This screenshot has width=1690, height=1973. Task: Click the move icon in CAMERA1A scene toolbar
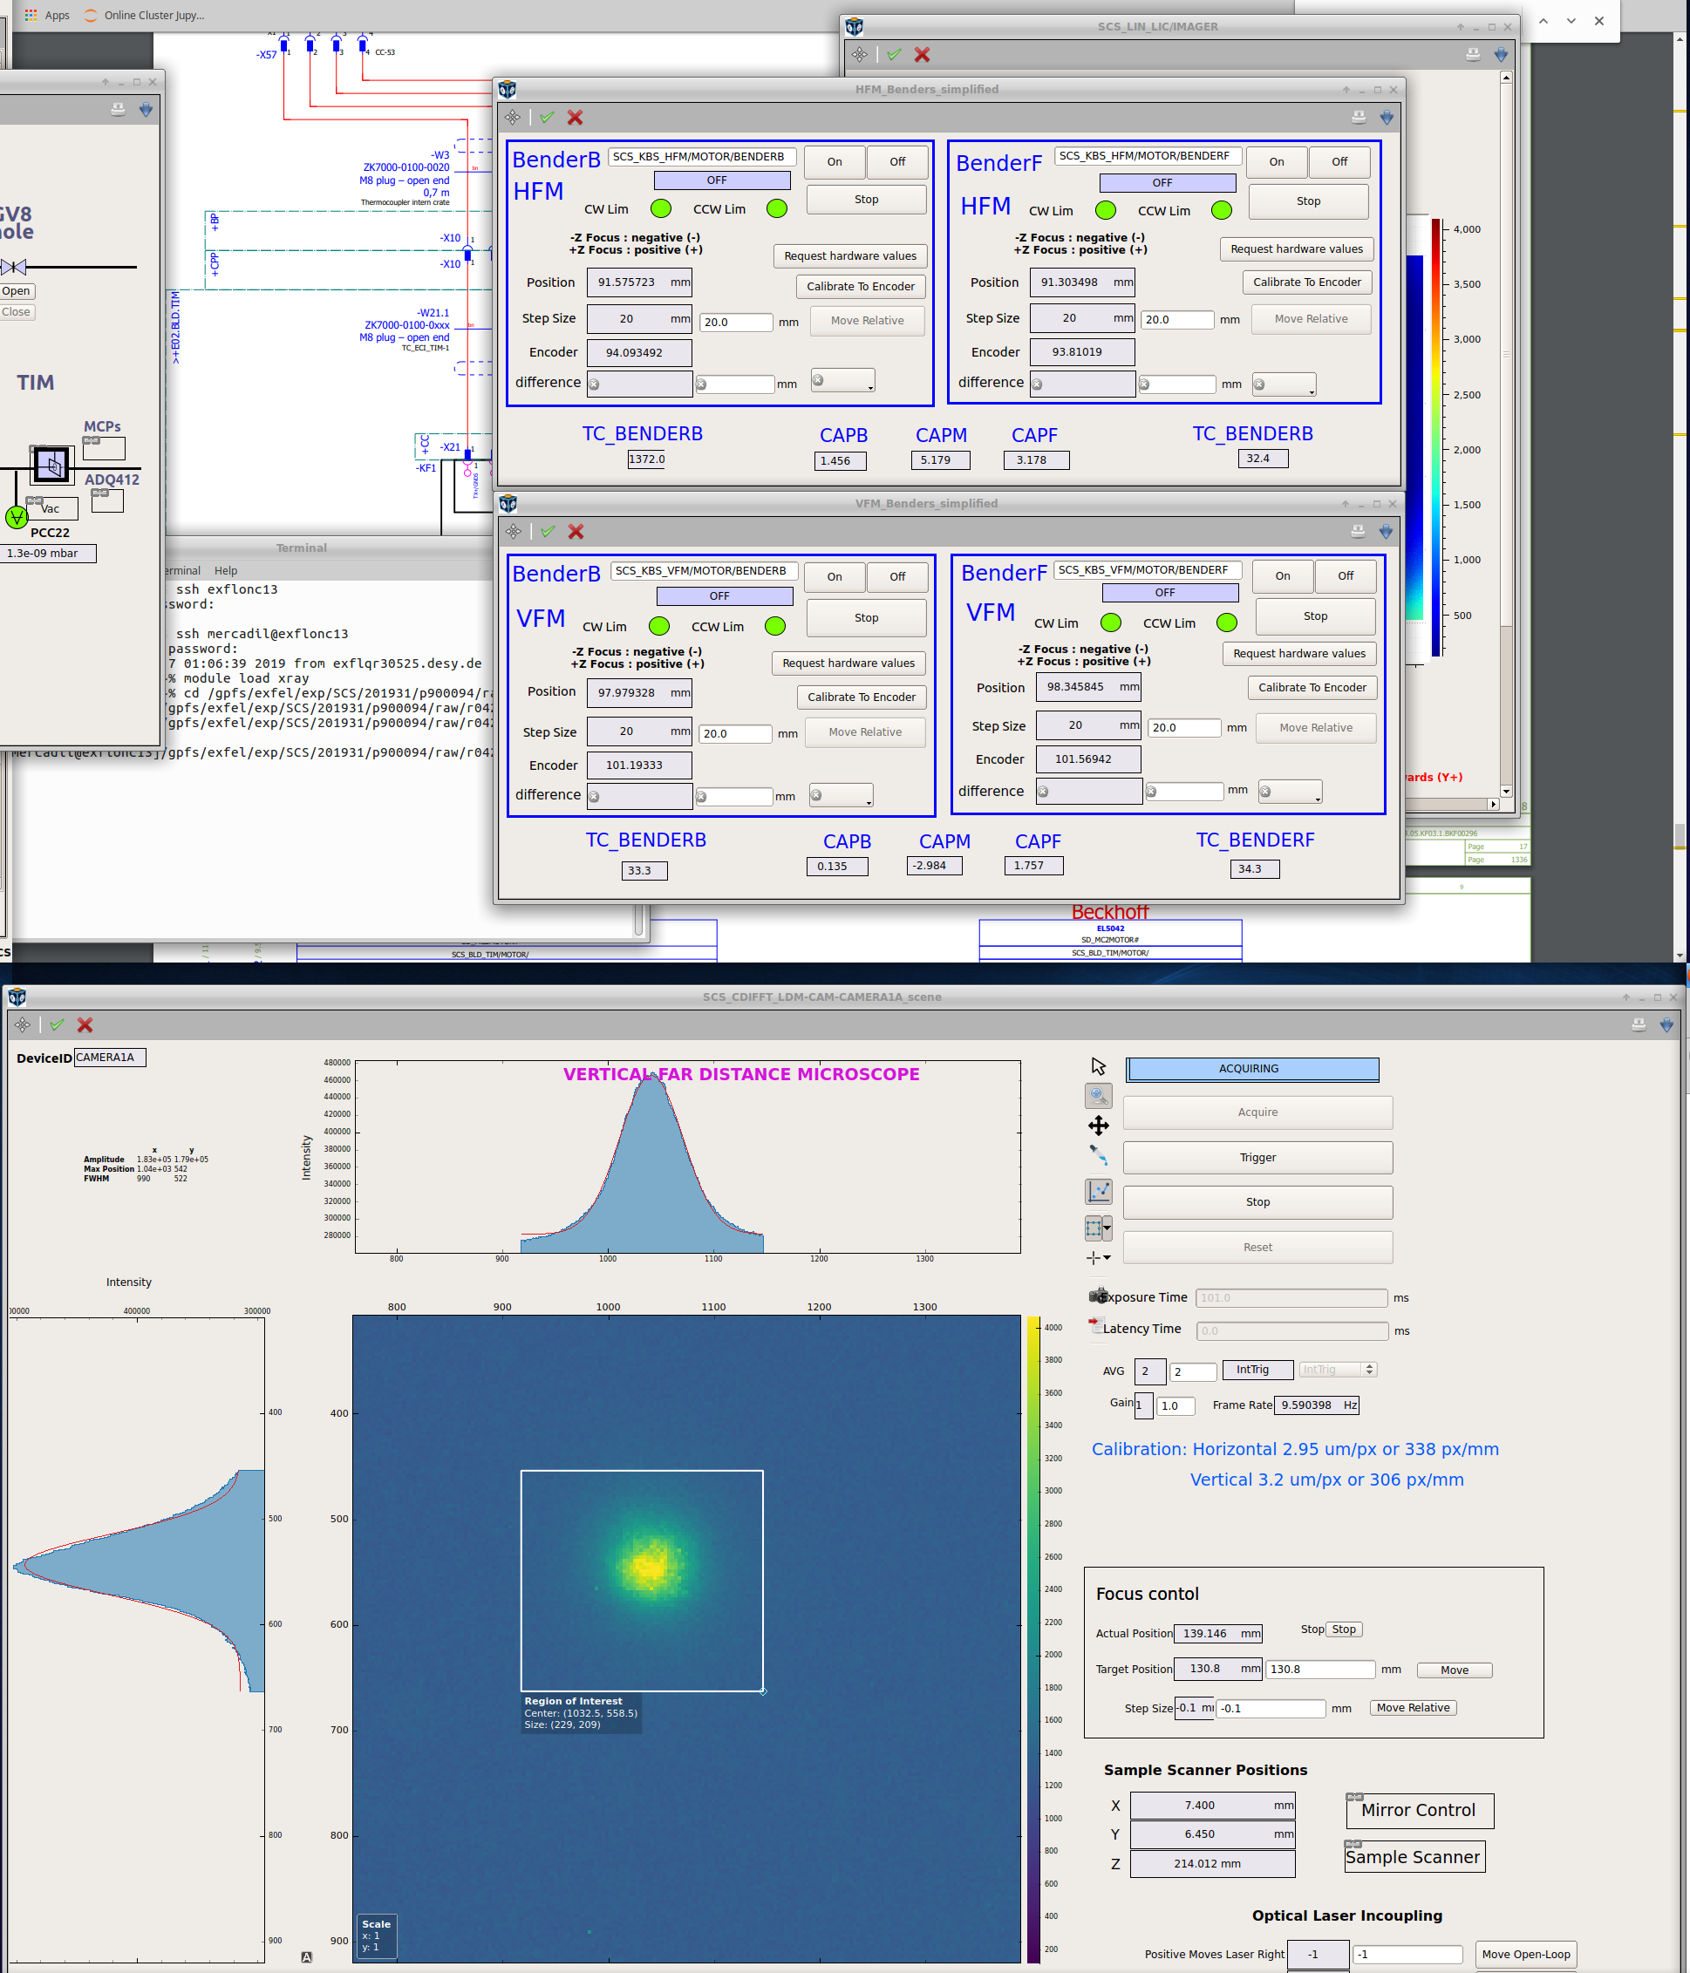pyautogui.click(x=22, y=1024)
